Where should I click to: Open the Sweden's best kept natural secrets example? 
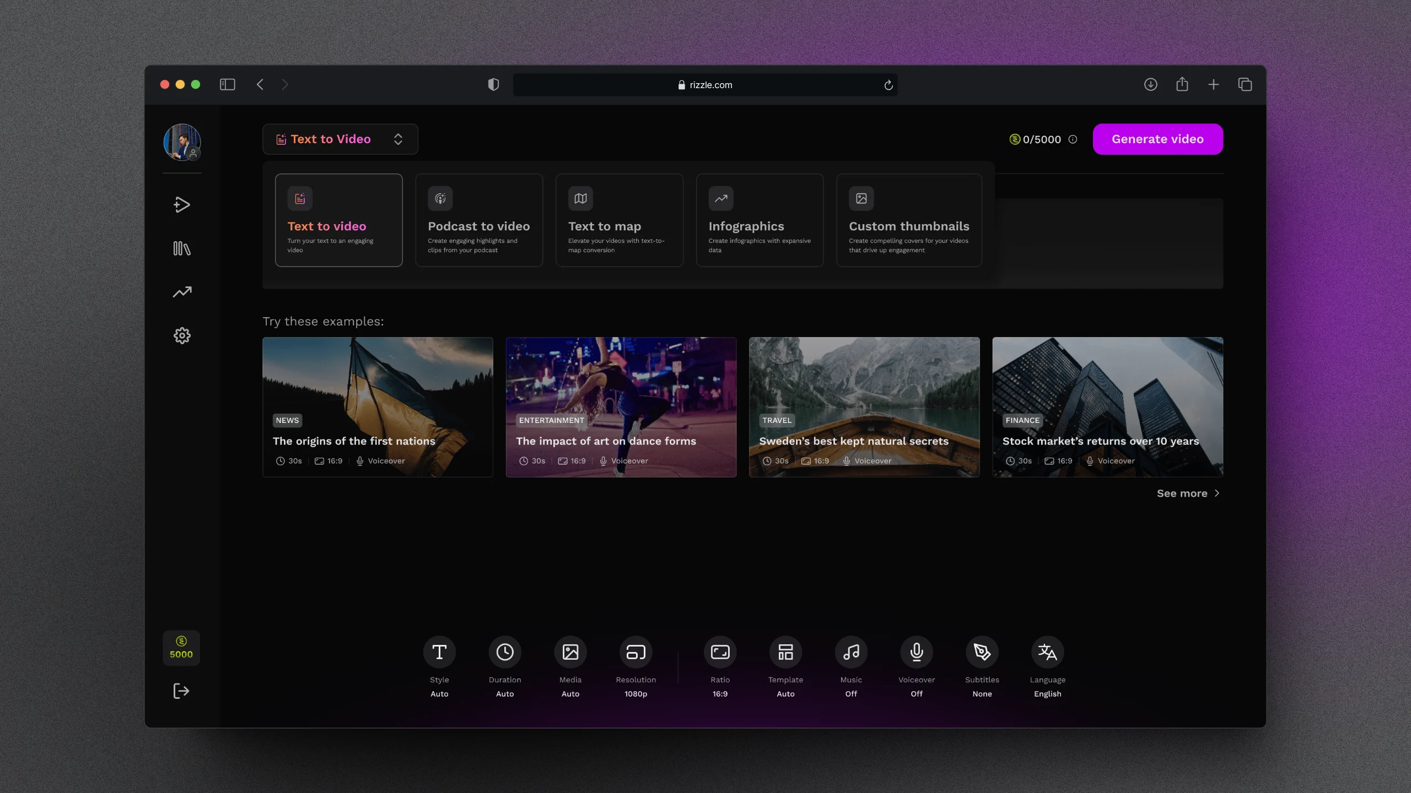click(864, 407)
